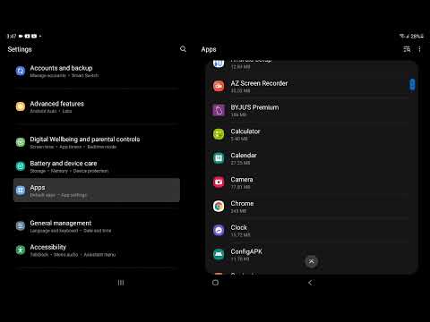This screenshot has width=430, height=322.
Task: Tap the Accounts and backup icon
Action: coord(21,71)
